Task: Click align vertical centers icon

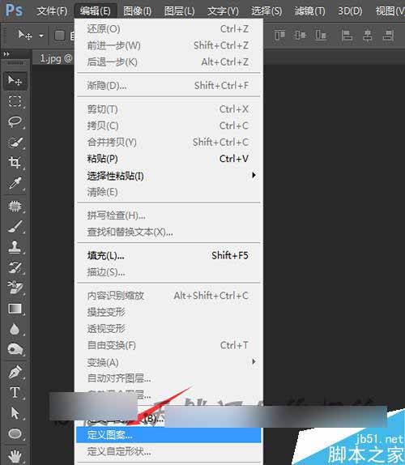Action: (300, 35)
